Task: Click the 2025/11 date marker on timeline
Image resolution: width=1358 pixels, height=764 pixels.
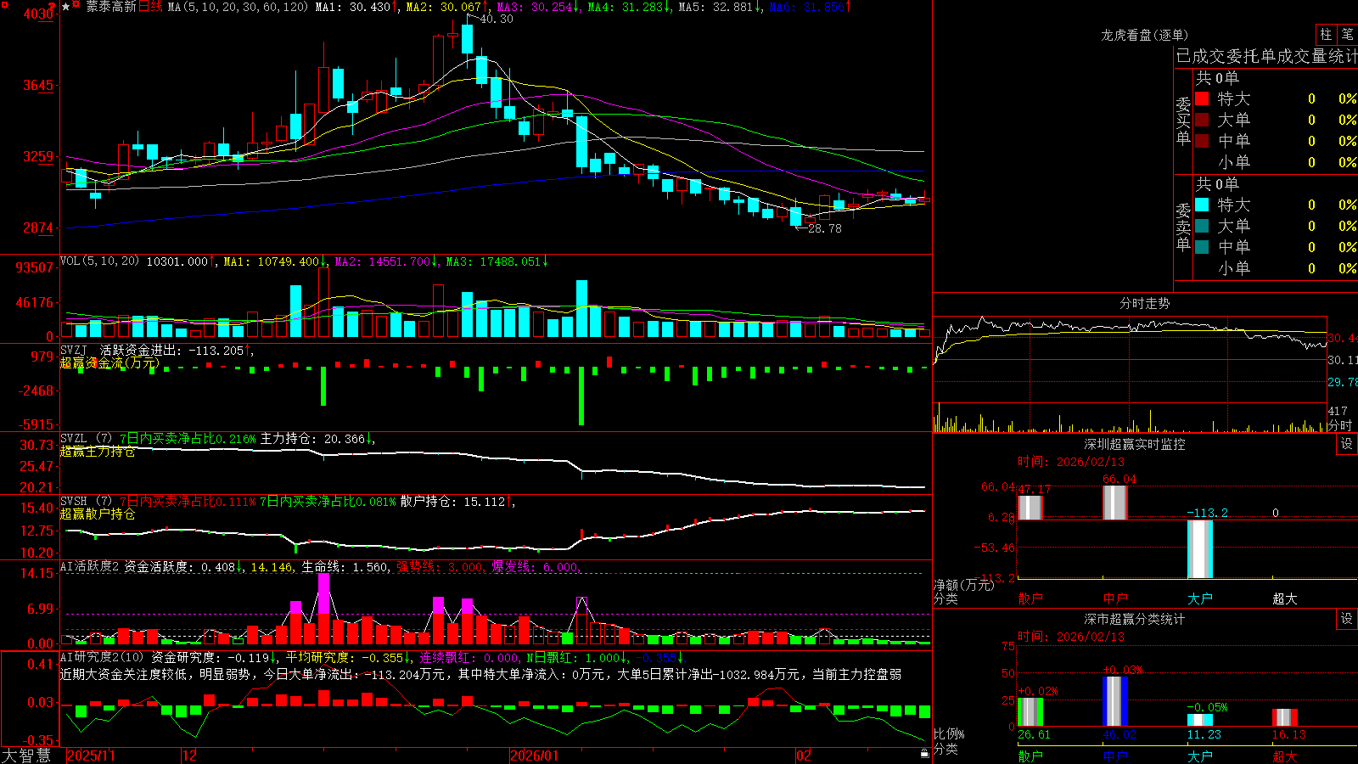Action: tap(91, 756)
